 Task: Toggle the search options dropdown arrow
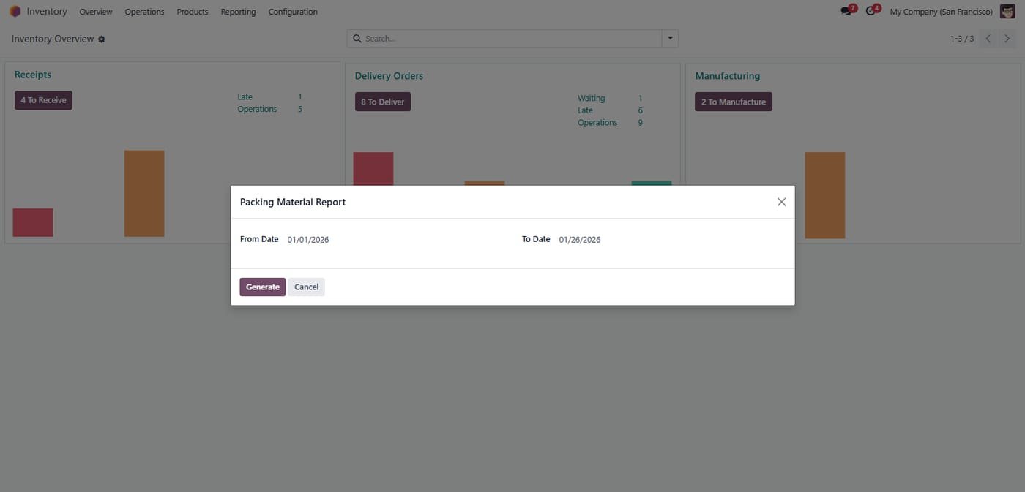(670, 39)
